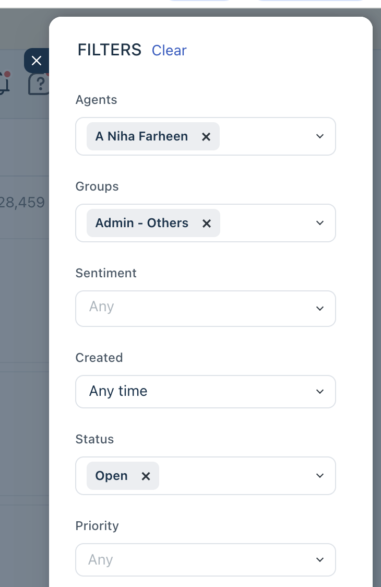Image resolution: width=381 pixels, height=587 pixels.
Task: Click the Any time value in Created
Action: (x=118, y=391)
